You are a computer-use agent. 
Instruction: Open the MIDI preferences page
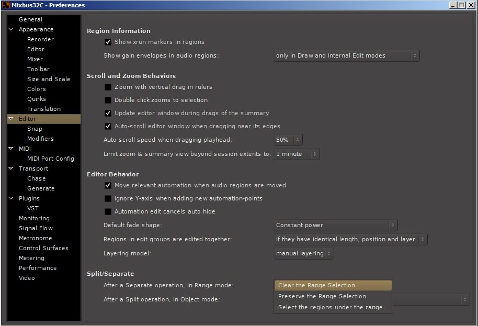(x=25, y=149)
